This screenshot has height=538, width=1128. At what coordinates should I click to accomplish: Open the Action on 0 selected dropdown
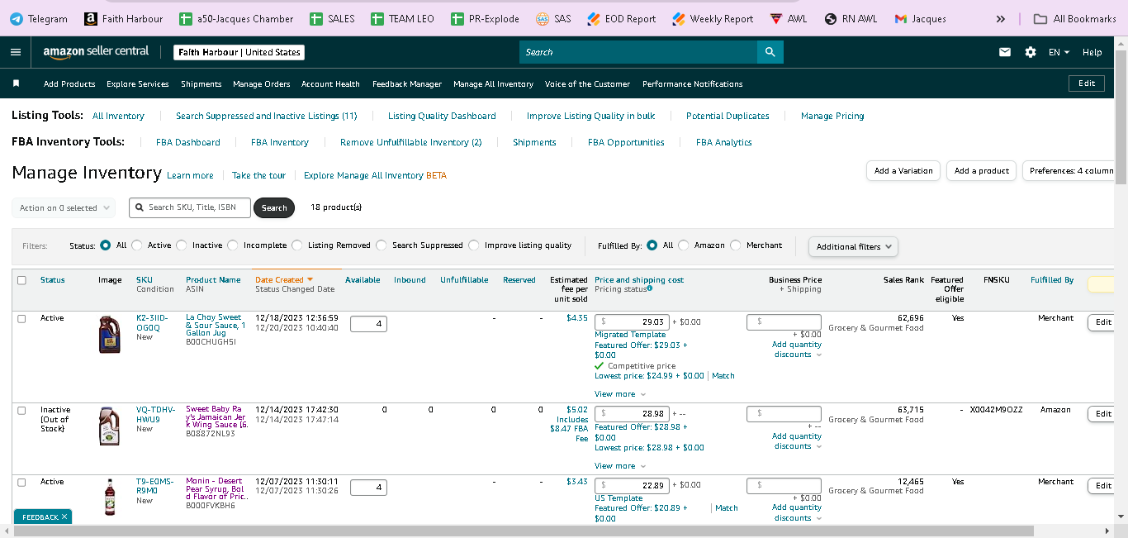tap(64, 208)
